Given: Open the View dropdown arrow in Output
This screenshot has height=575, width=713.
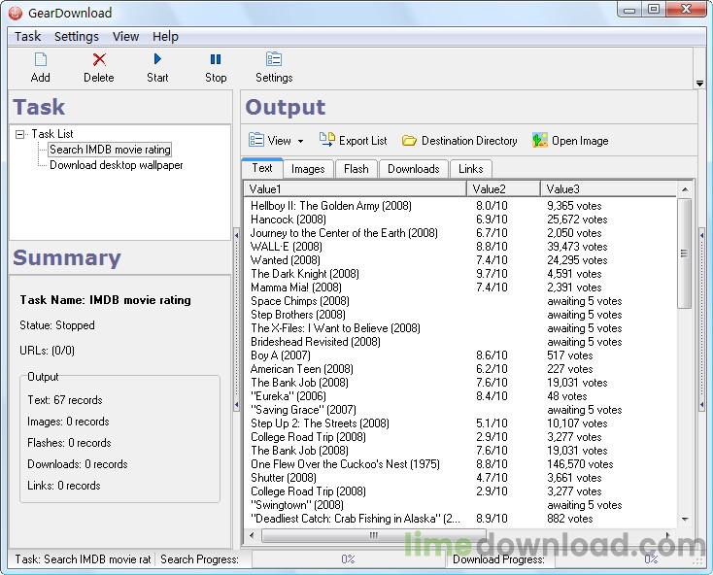Looking at the screenshot, I should click(x=300, y=142).
